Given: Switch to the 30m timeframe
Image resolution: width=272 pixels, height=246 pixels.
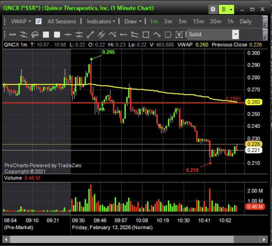Looking at the screenshot, I should click(x=216, y=21).
